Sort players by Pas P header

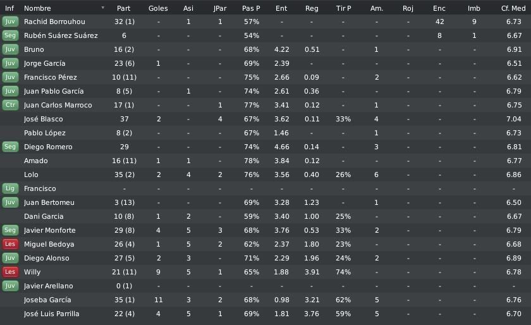pos(251,8)
